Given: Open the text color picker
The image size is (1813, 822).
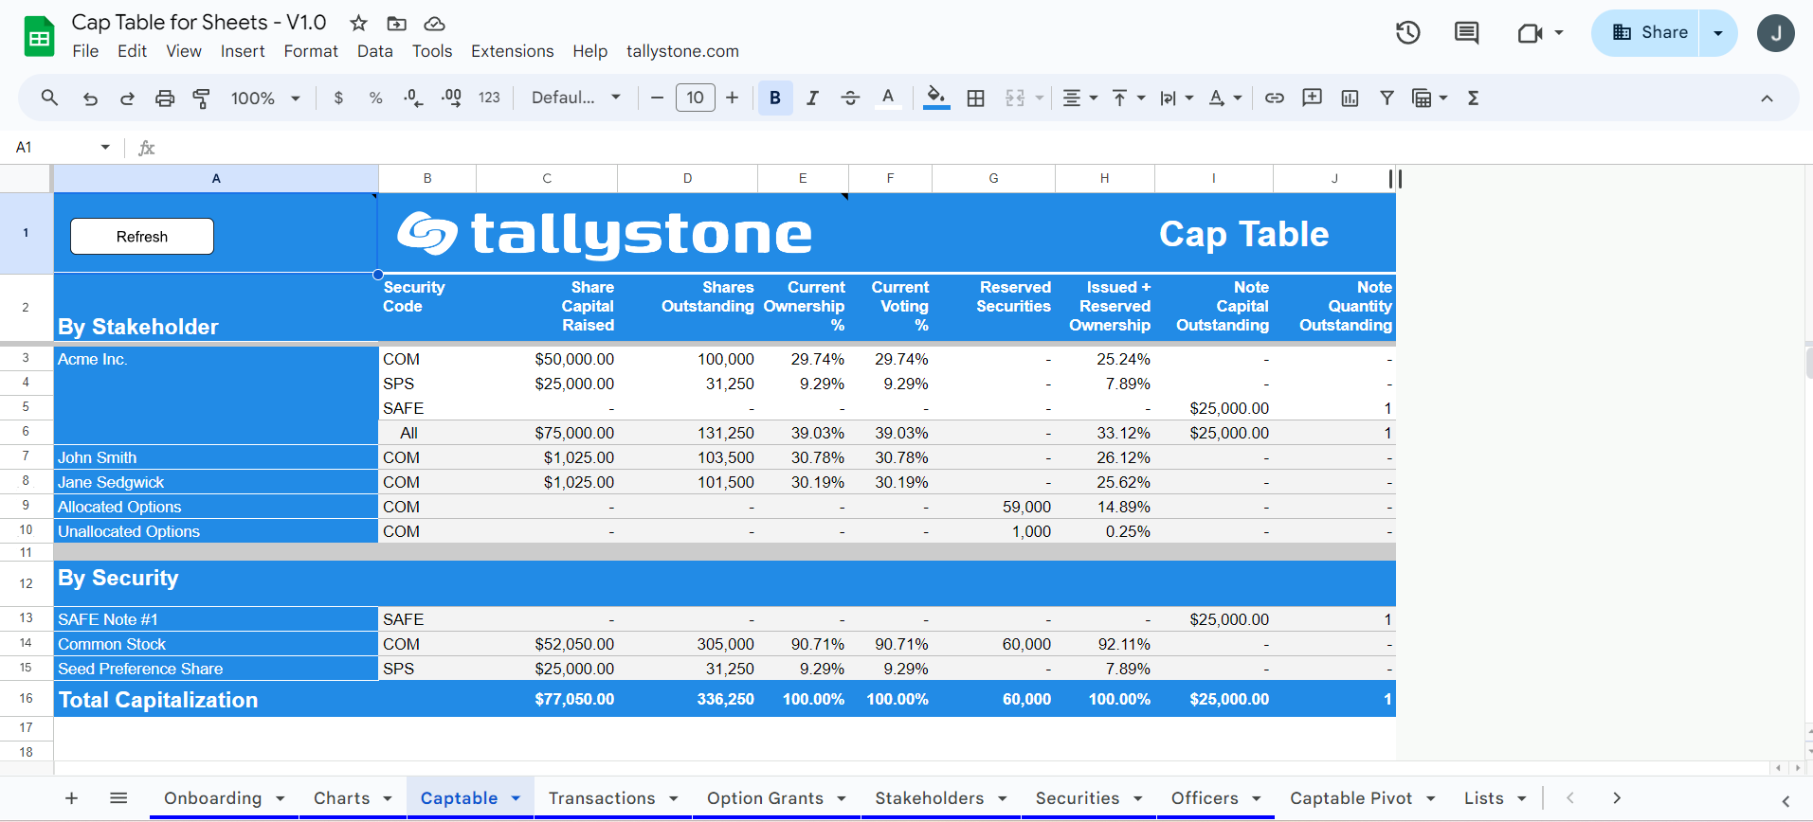Looking at the screenshot, I should point(888,98).
